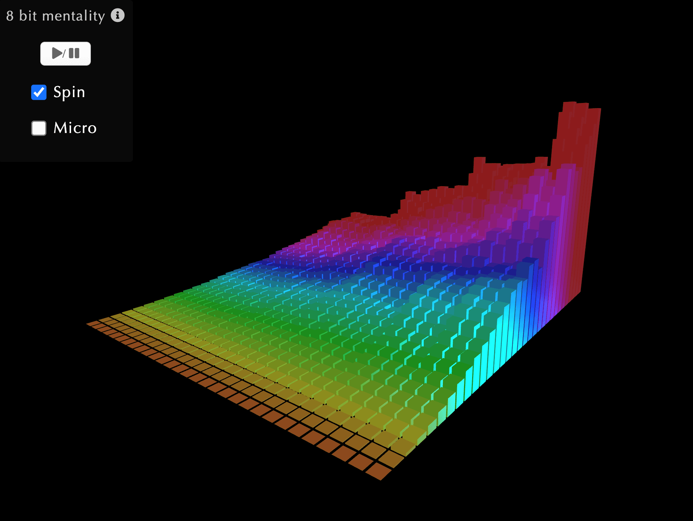
Task: Toggle the play/pause button
Action: click(66, 53)
